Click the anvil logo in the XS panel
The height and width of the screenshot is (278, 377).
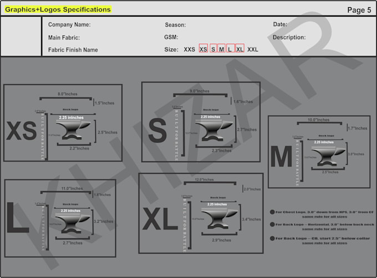(73, 130)
